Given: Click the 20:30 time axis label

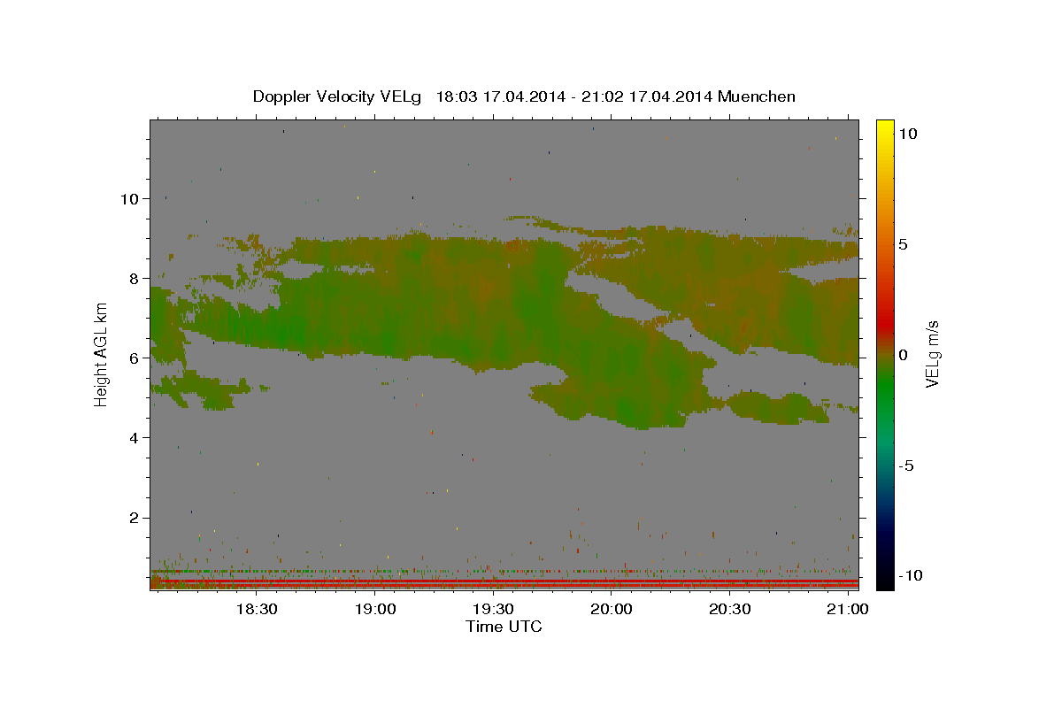Looking at the screenshot, I should (729, 609).
